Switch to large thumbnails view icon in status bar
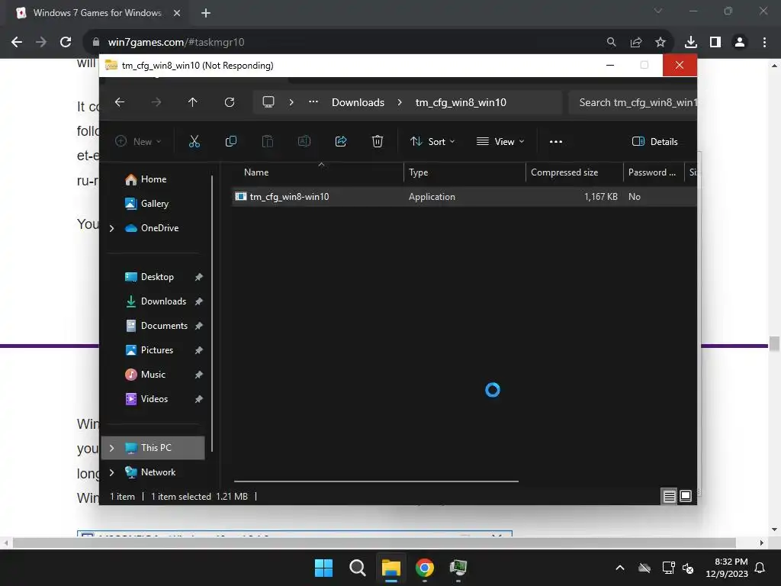Viewport: 781px width, 586px height. tap(686, 496)
